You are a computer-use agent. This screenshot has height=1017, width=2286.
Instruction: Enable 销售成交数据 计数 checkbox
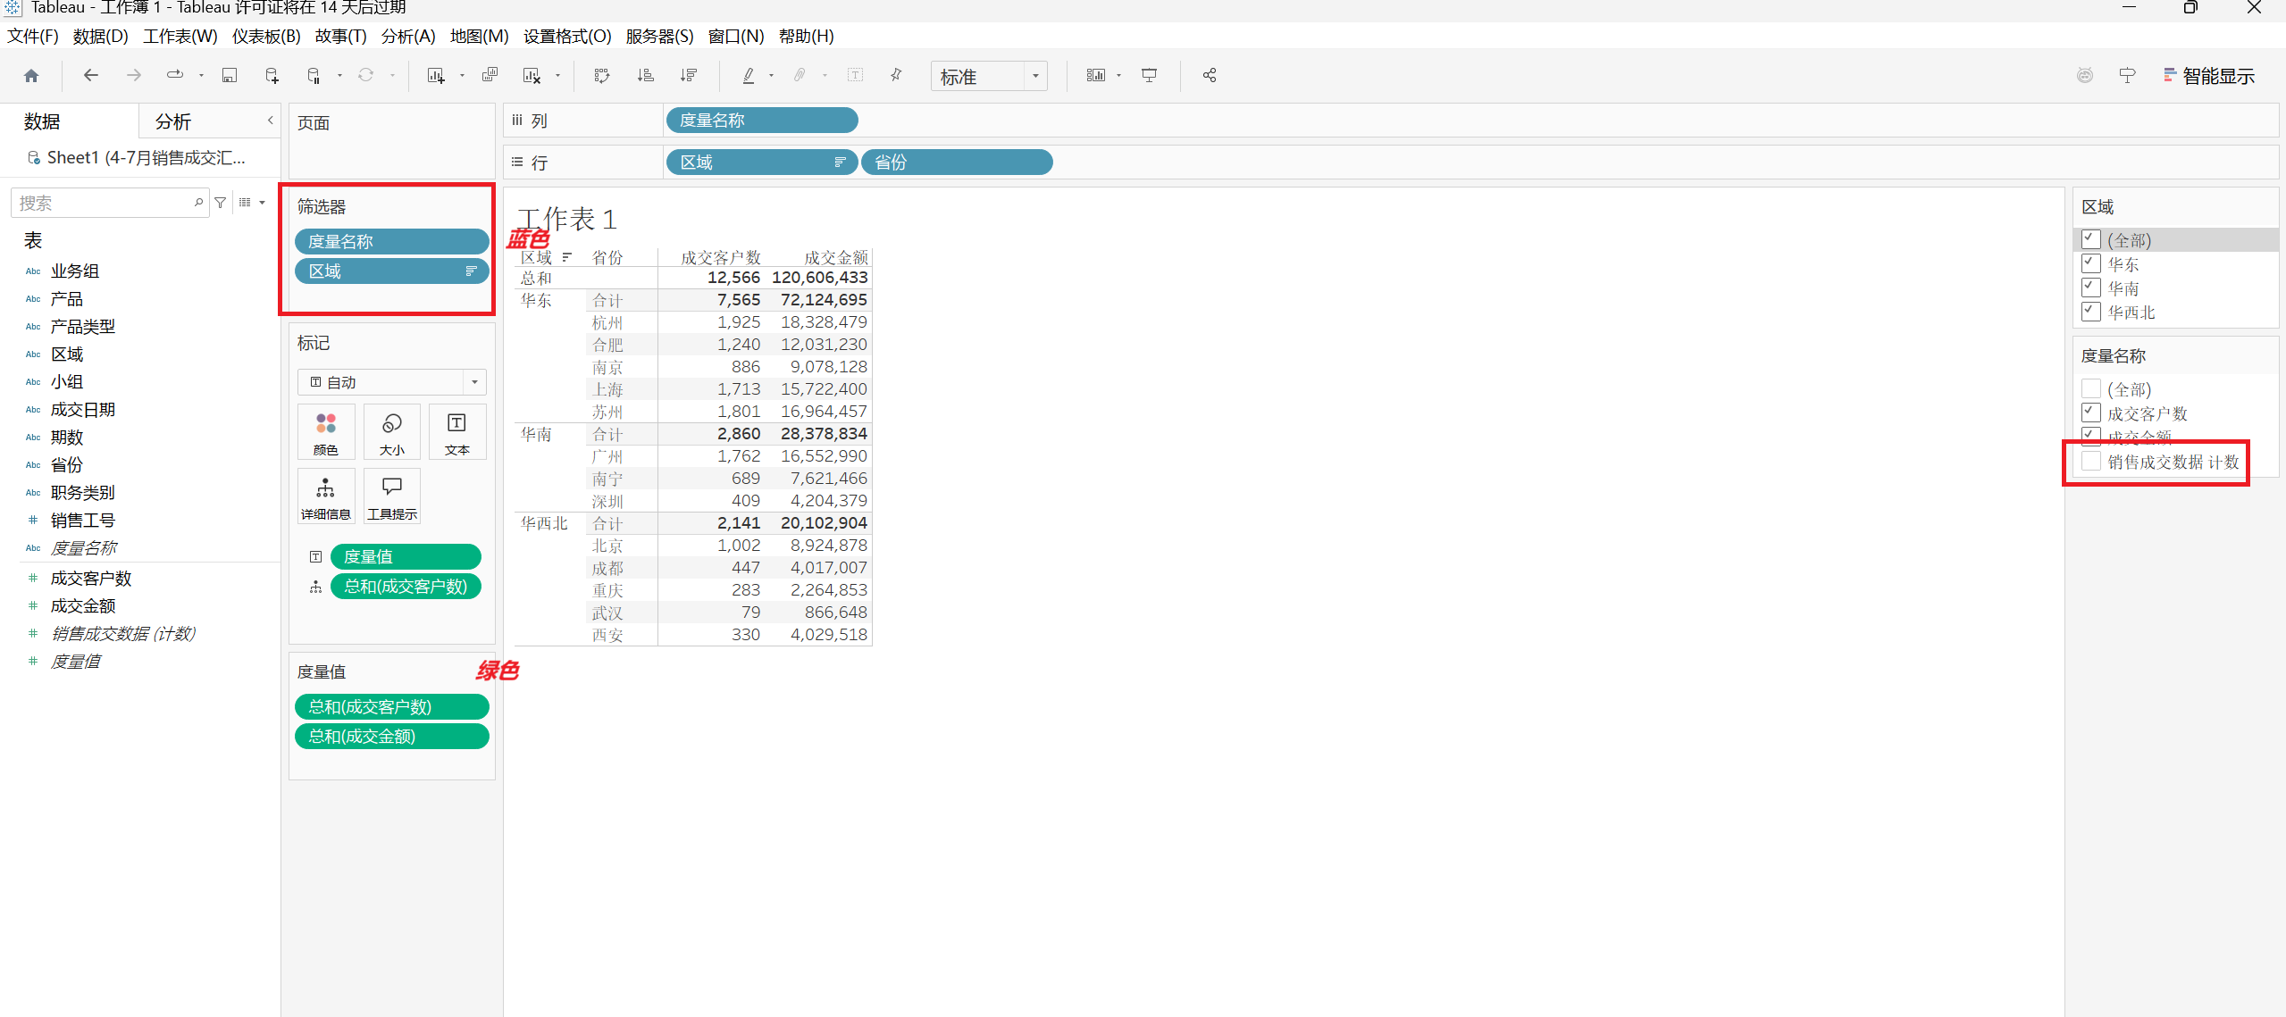tap(2090, 462)
